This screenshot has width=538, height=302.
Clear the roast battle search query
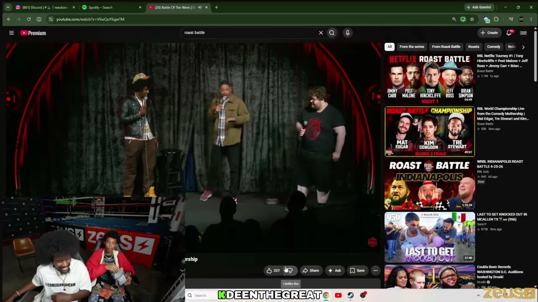[321, 33]
